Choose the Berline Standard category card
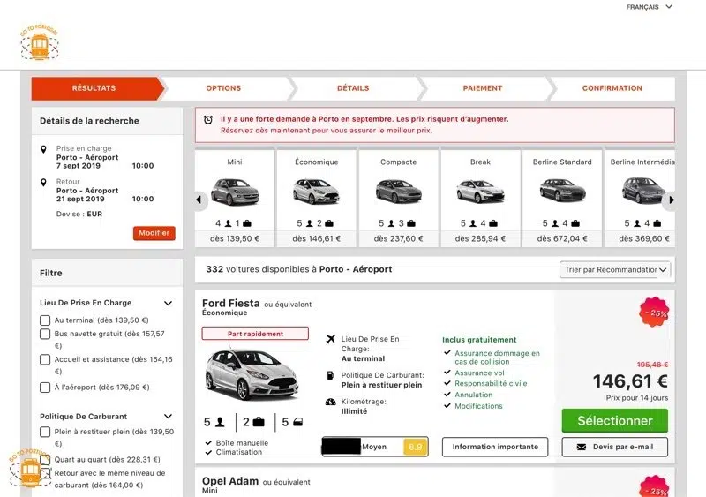The height and width of the screenshot is (497, 706). click(x=562, y=199)
